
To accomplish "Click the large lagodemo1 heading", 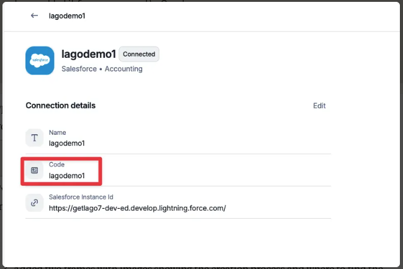I will pyautogui.click(x=89, y=54).
